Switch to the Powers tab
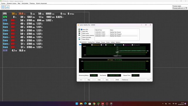The width and height of the screenshot is (188, 106). 103,42
